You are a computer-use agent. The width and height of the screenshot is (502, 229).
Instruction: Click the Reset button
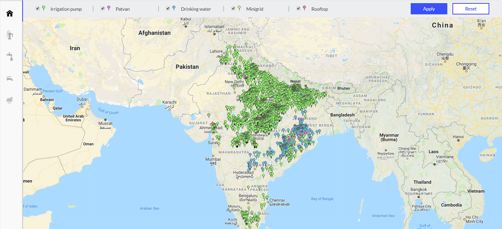pyautogui.click(x=471, y=9)
